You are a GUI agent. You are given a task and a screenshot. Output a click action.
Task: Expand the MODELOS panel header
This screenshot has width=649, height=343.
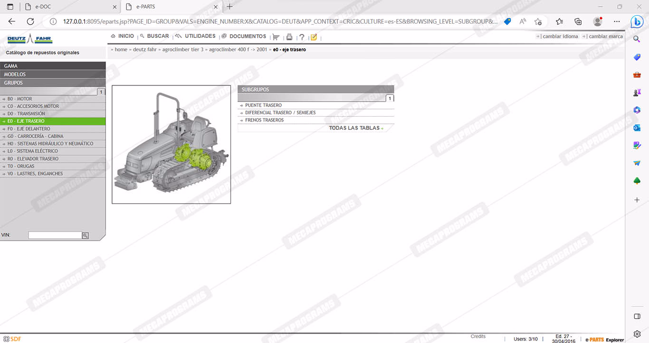coord(53,74)
